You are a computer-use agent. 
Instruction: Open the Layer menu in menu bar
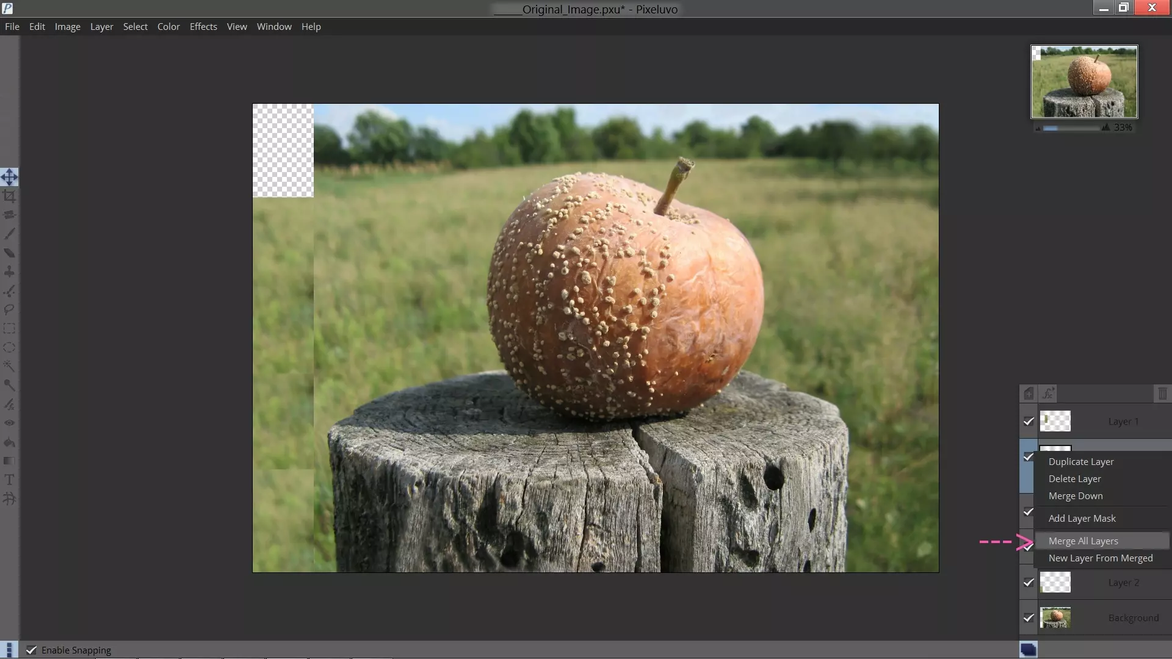(x=101, y=27)
